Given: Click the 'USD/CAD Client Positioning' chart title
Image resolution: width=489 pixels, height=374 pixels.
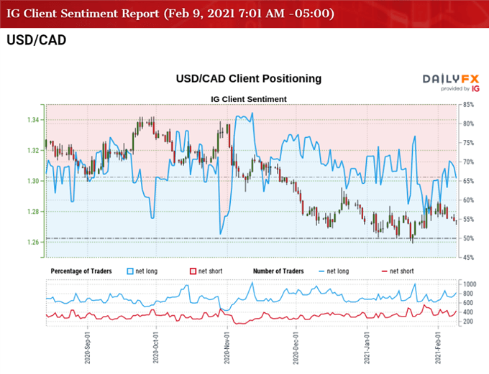Looking at the screenshot, I should tap(249, 78).
